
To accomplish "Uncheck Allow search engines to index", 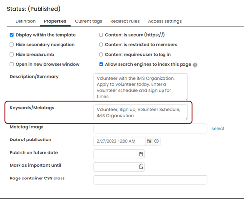I will [101, 64].
